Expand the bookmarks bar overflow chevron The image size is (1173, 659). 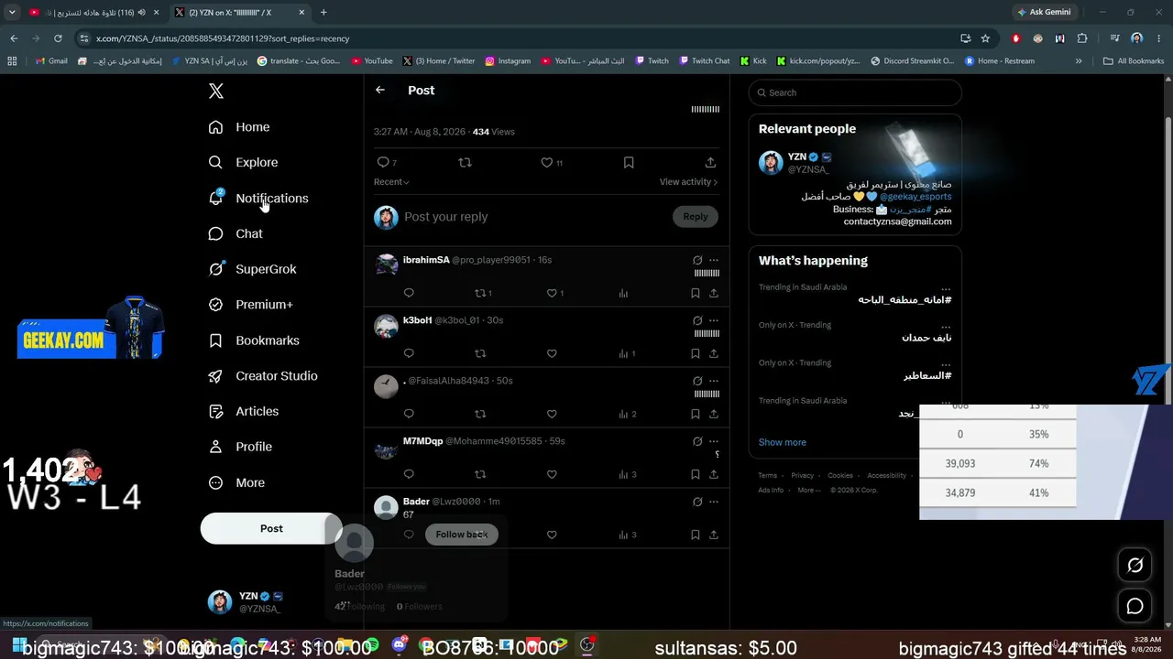1079,61
